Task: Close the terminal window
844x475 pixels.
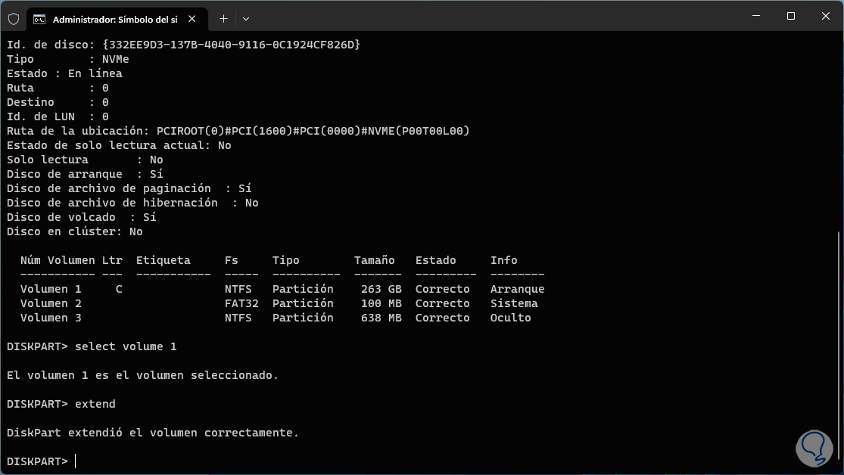Action: pyautogui.click(x=825, y=16)
